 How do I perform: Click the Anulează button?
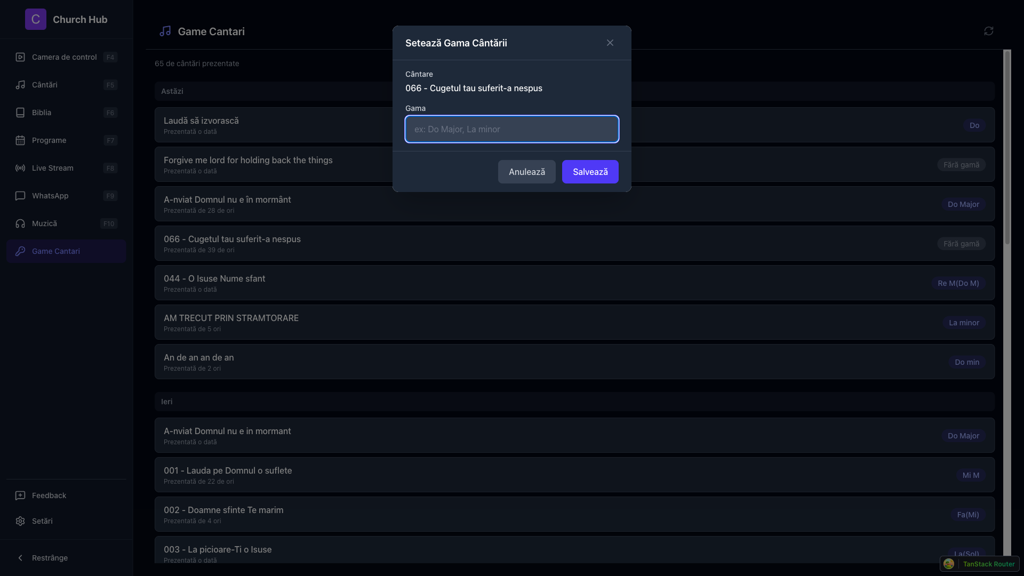click(x=526, y=172)
